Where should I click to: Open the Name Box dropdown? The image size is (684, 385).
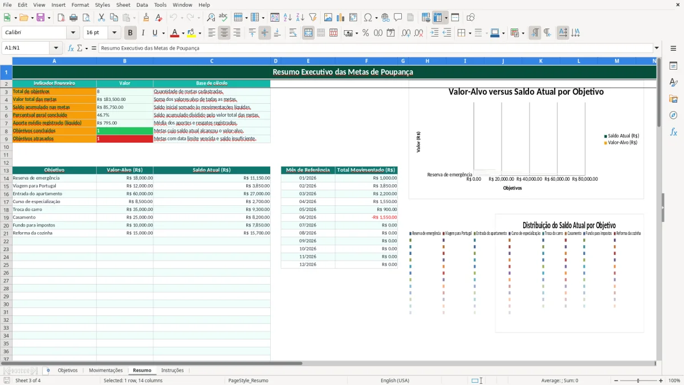56,48
